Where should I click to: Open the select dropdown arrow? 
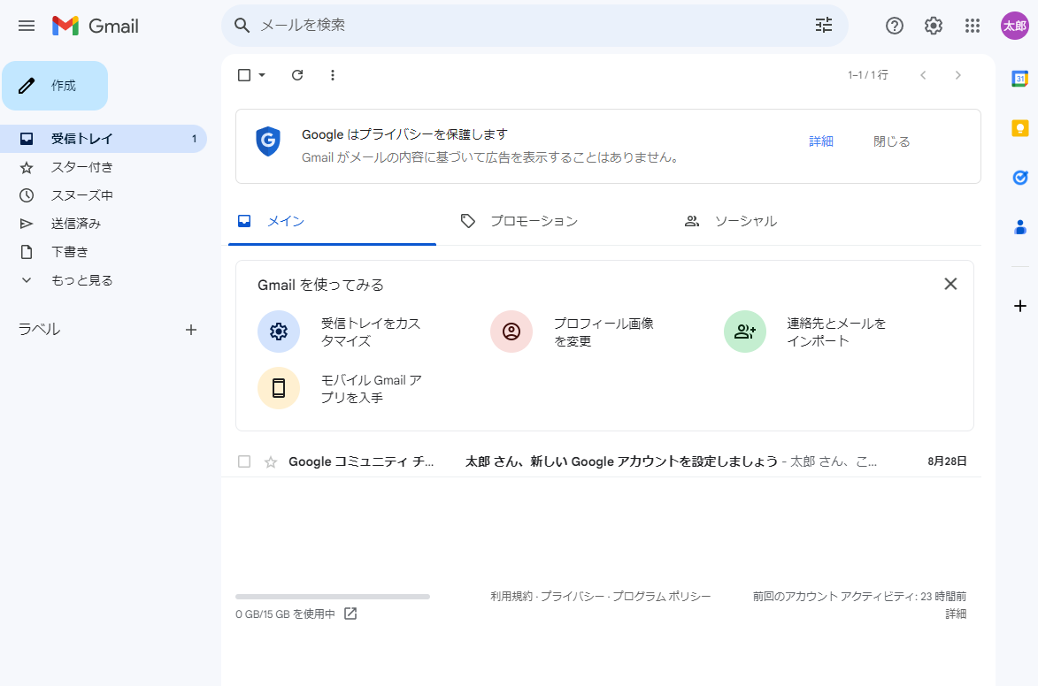262,75
